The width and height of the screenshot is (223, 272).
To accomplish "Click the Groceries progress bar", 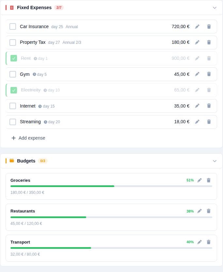I will coord(111,186).
